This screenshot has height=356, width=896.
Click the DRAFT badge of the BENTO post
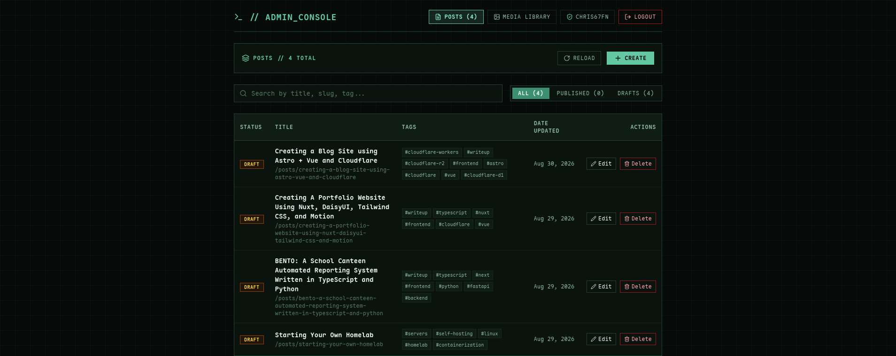(x=252, y=287)
